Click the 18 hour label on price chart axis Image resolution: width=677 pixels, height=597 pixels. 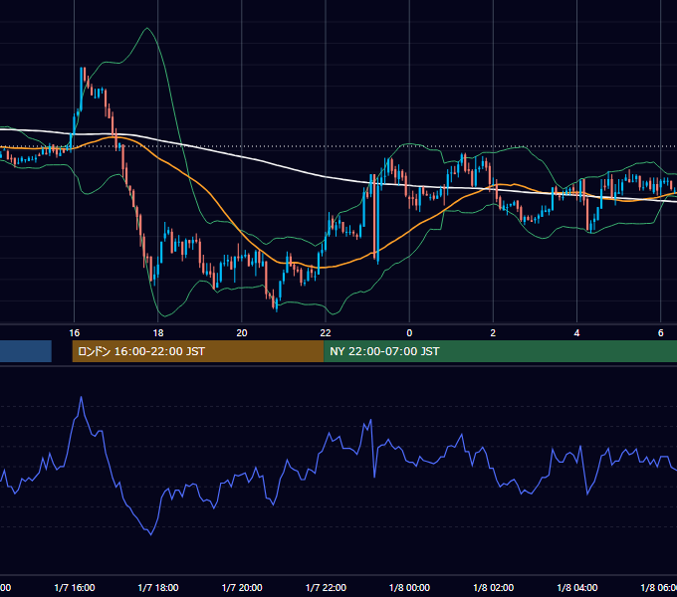point(158,332)
